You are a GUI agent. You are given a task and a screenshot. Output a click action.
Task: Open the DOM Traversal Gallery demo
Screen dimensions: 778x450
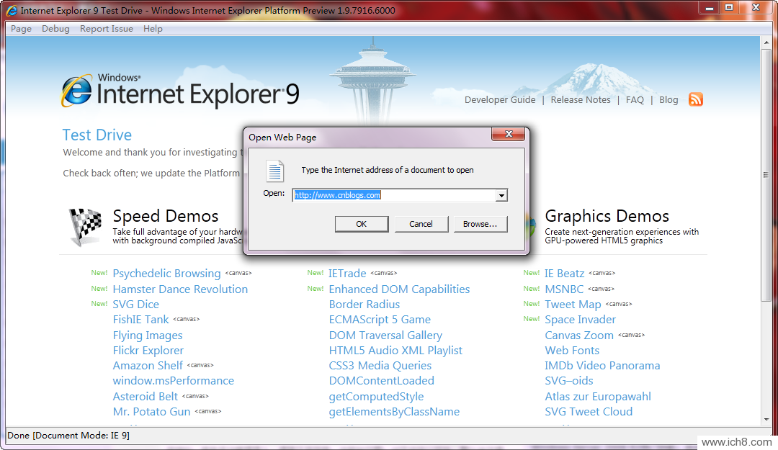pyautogui.click(x=385, y=336)
